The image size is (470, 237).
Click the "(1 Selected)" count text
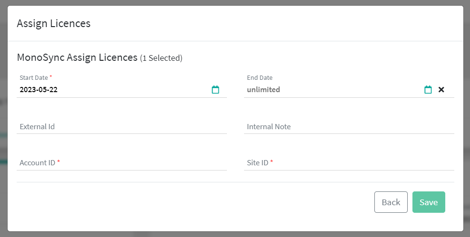pos(161,58)
